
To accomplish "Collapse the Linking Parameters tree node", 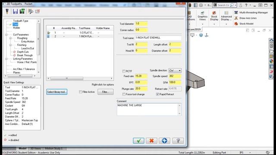I will [6, 59].
